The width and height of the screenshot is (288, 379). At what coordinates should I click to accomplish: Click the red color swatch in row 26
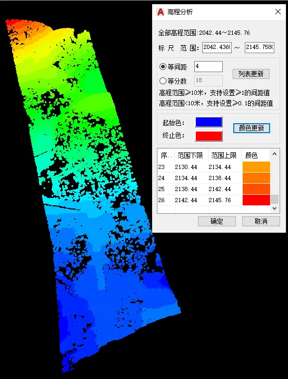(256, 200)
